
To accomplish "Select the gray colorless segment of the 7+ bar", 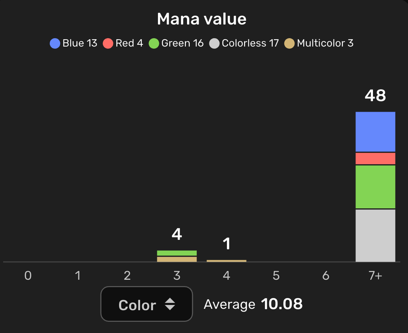I will pos(375,235).
